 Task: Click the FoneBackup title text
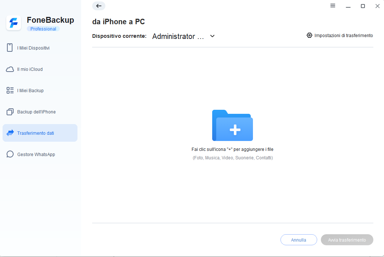tap(50, 20)
